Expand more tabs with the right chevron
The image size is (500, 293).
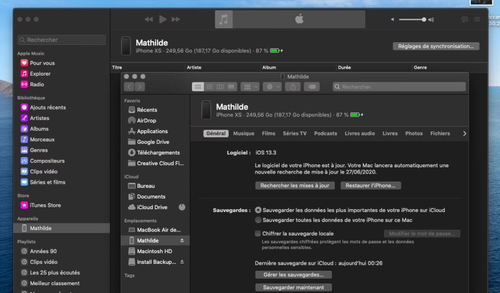click(x=464, y=134)
